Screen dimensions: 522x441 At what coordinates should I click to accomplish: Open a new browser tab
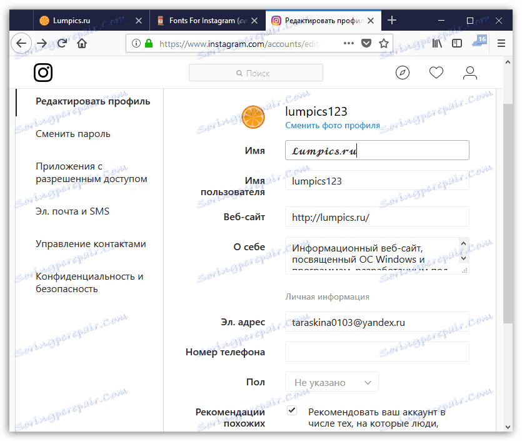pos(392,20)
